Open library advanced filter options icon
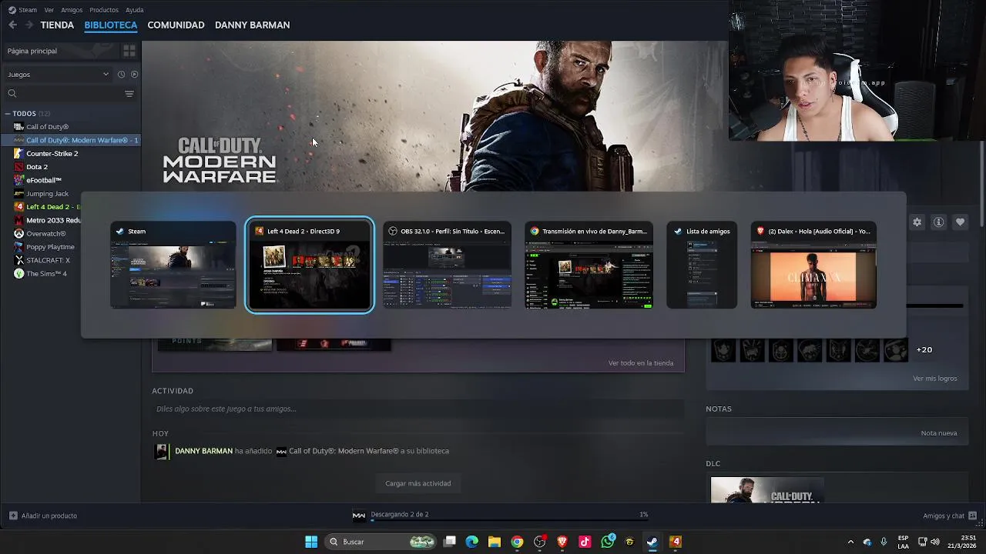The width and height of the screenshot is (986, 554). 129,94
